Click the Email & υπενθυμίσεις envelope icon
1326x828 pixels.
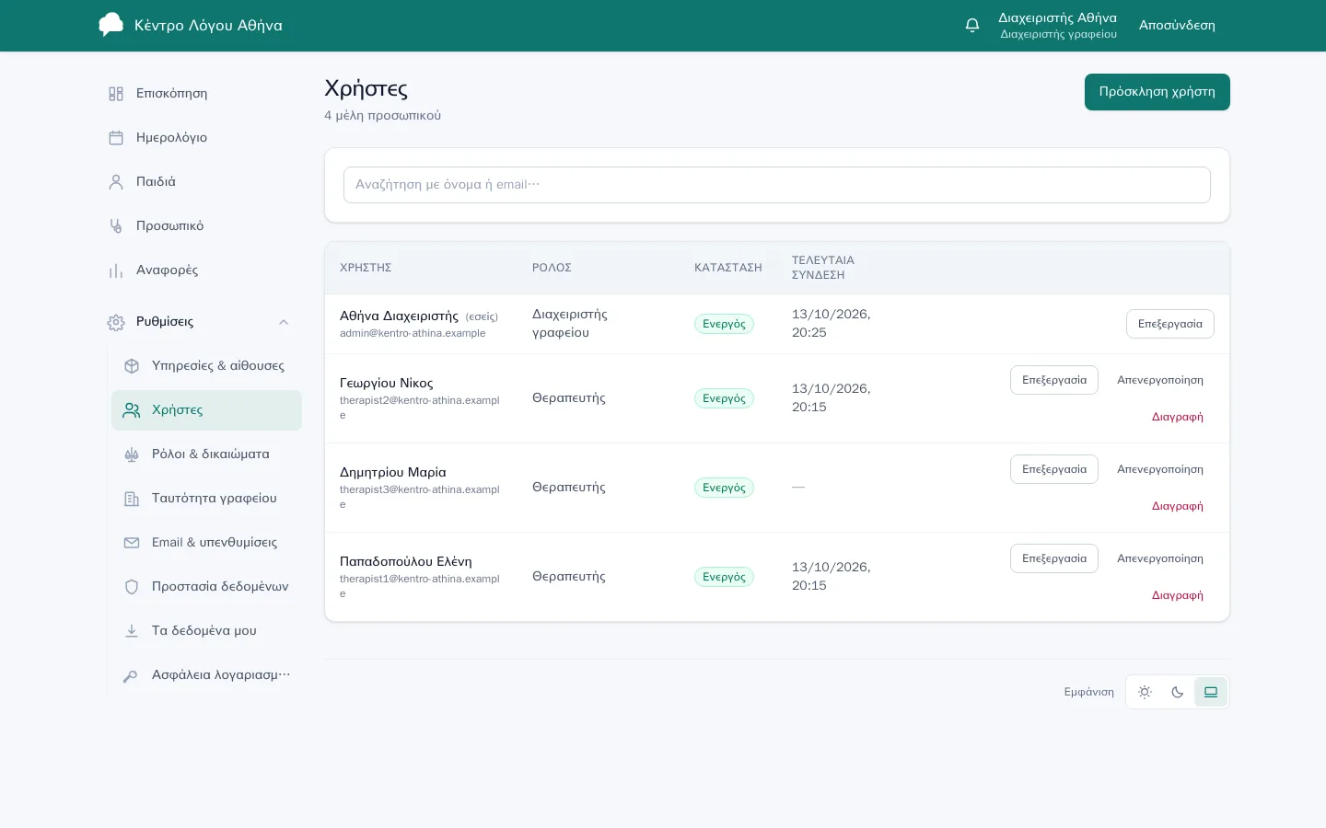pyautogui.click(x=132, y=543)
